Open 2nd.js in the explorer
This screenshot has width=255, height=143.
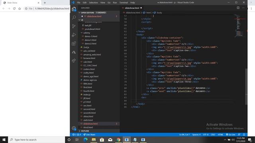click(x=86, y=47)
